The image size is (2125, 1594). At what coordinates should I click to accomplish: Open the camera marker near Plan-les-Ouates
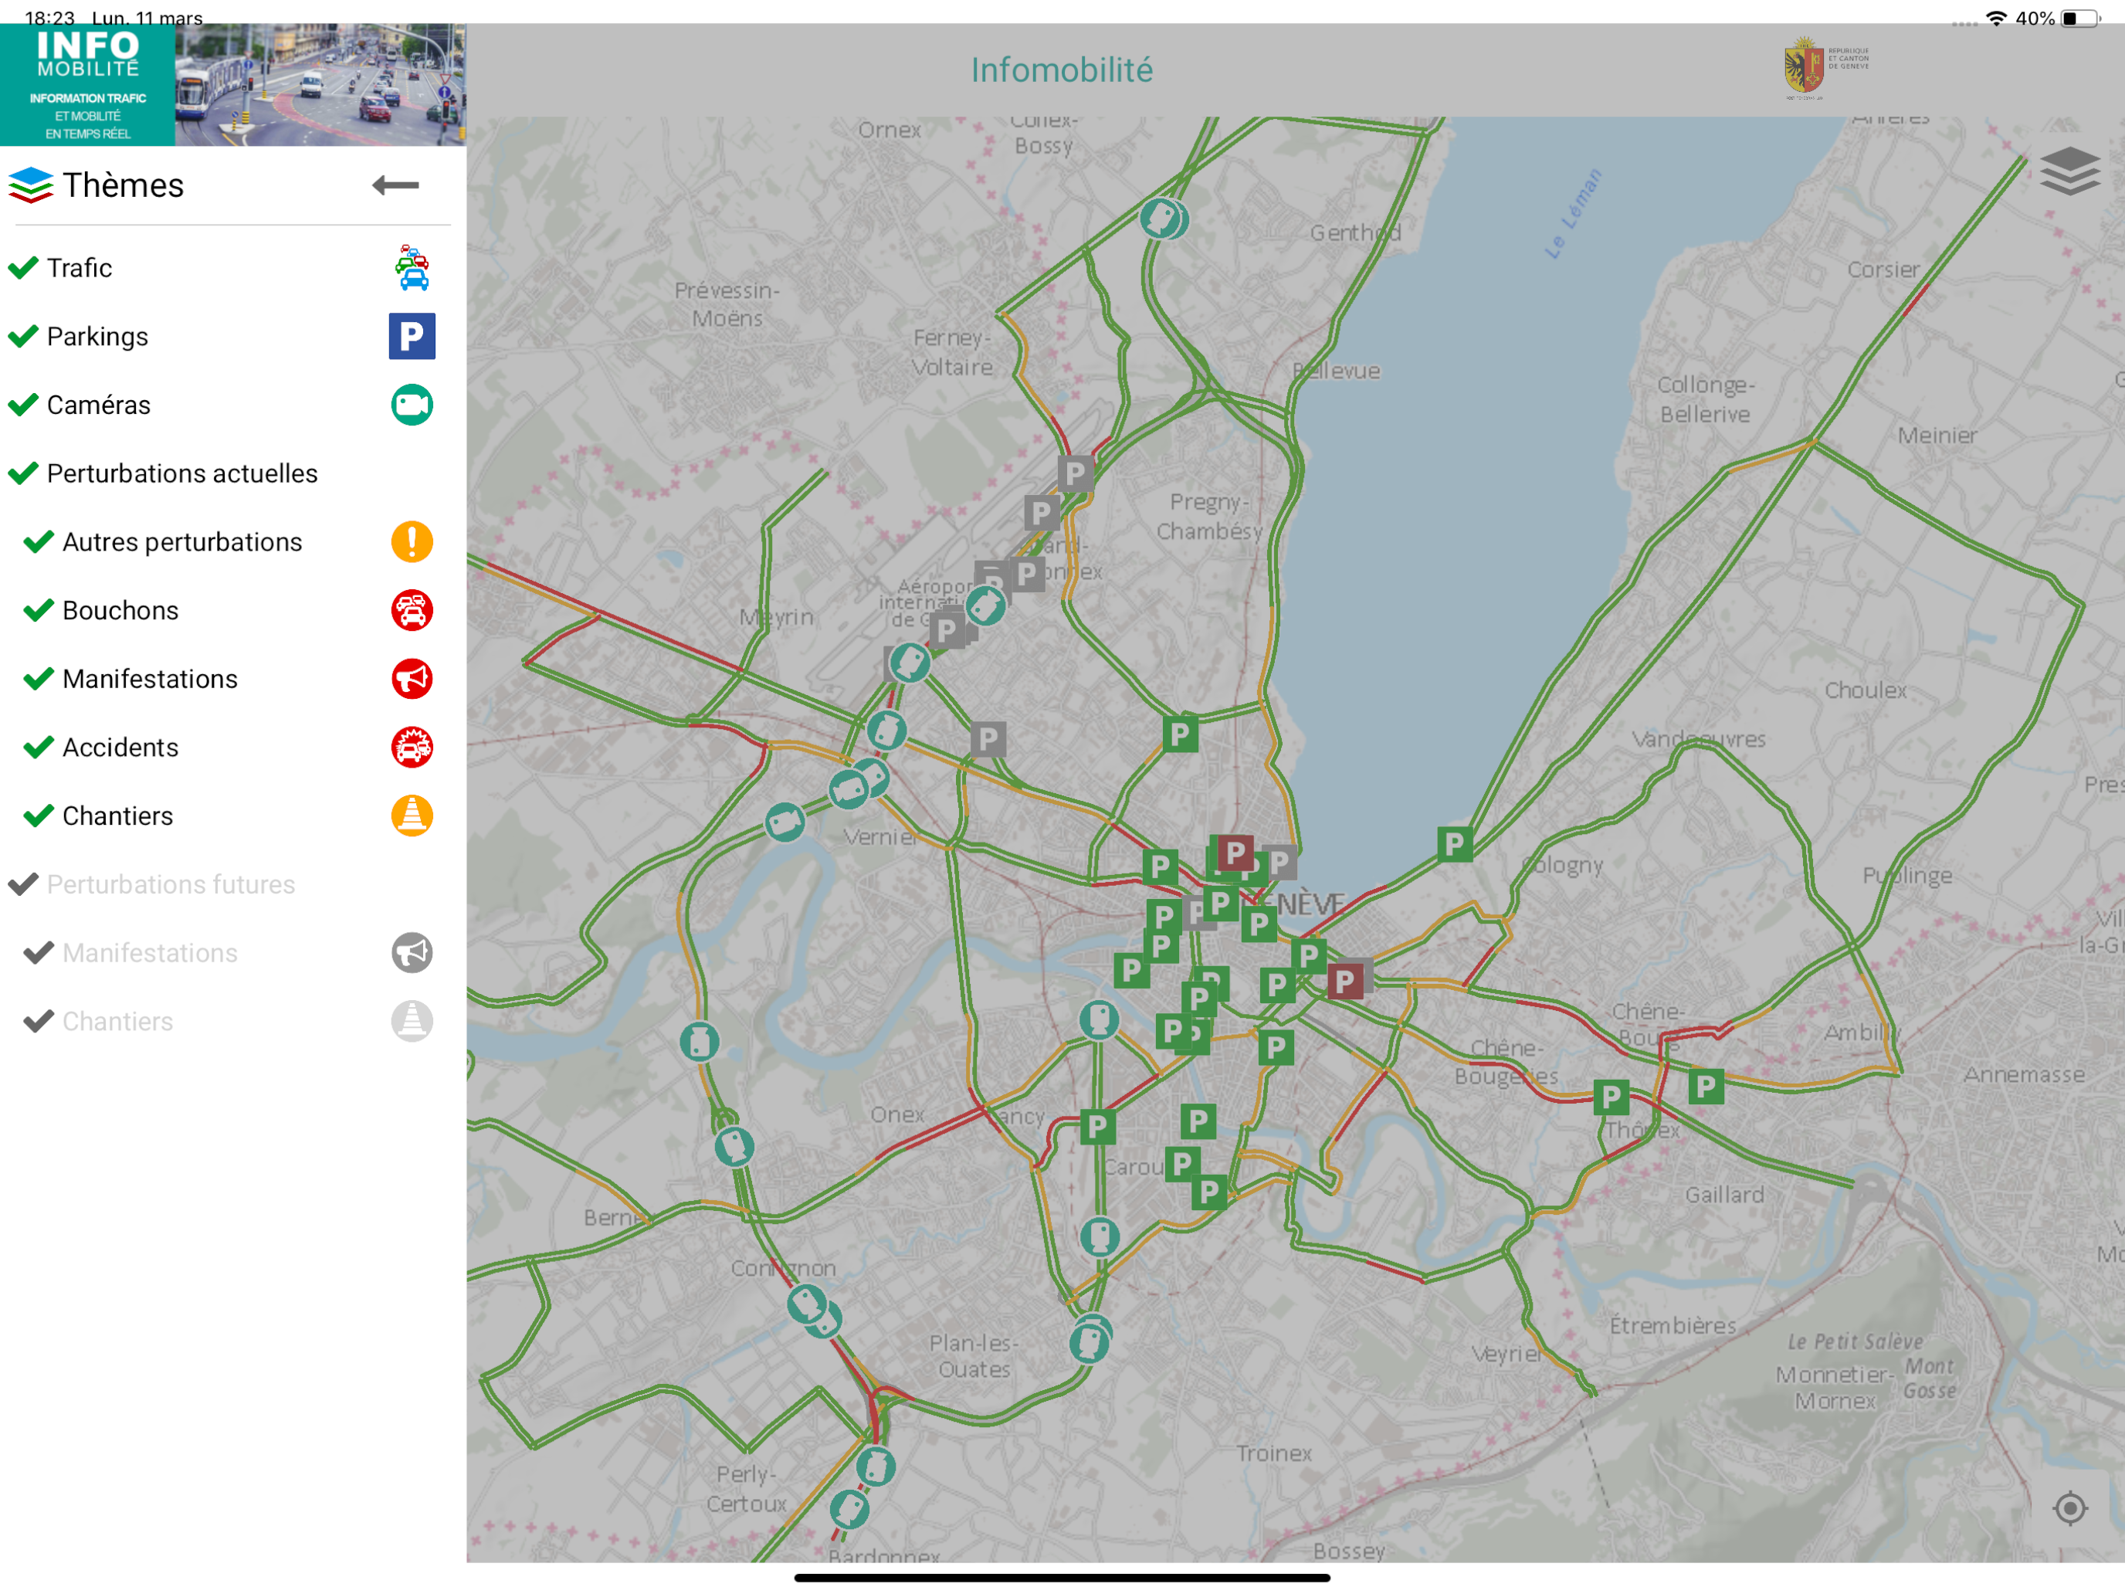click(1090, 1342)
